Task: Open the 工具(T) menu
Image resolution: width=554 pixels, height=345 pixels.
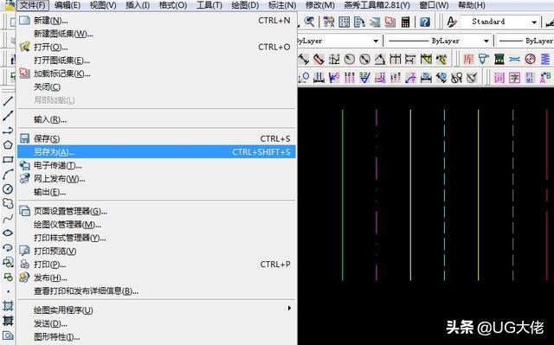Action: 209,5
